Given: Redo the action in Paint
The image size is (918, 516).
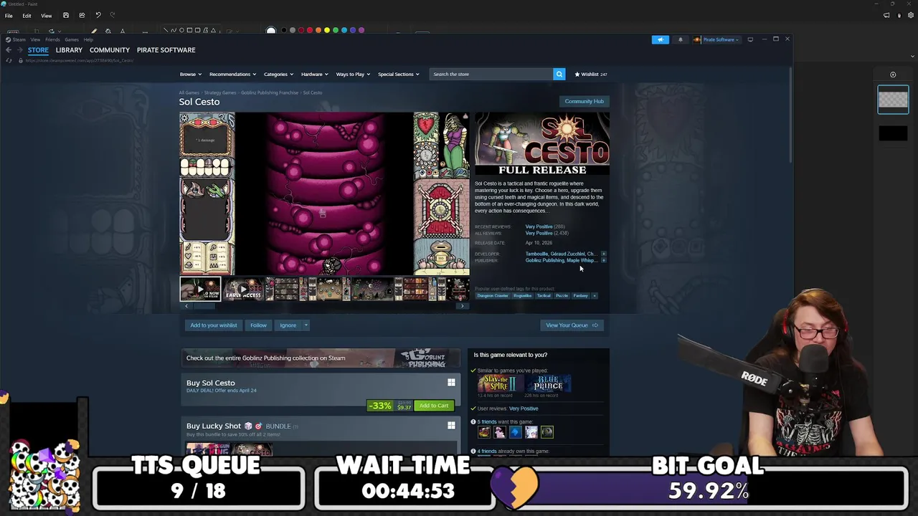Looking at the screenshot, I should click(x=112, y=15).
